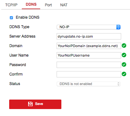Viewport: 130px width, 116px height.
Task: Click the Save button
Action: (35, 104)
